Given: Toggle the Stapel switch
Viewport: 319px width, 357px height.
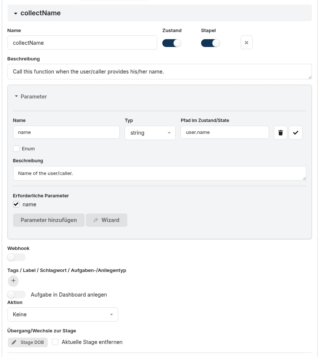Looking at the screenshot, I should 210,43.
